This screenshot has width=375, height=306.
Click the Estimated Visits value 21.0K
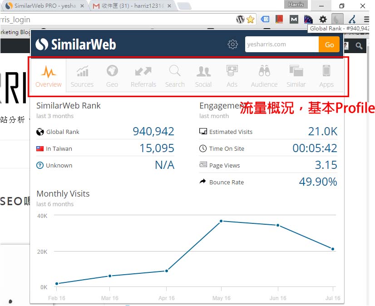point(323,131)
